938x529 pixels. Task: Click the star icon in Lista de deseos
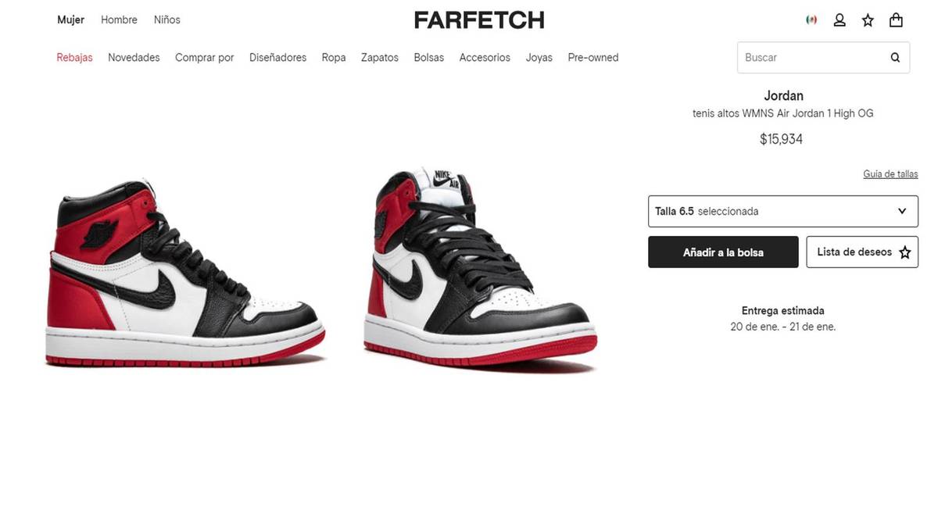click(905, 252)
